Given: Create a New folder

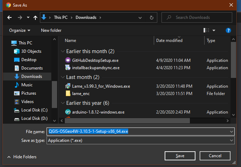Looking at the screenshot, I should pos(51,30).
